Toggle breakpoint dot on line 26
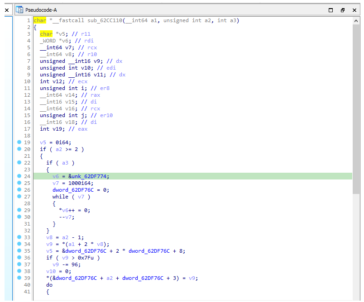364x302 pixels. click(19, 189)
